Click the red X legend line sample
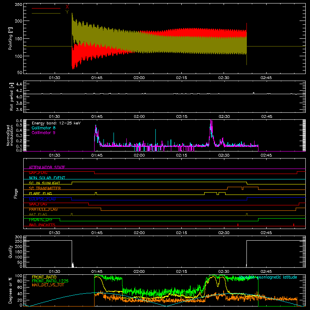Image resolution: width=310 pixels, height=310 pixels. coord(46,8)
